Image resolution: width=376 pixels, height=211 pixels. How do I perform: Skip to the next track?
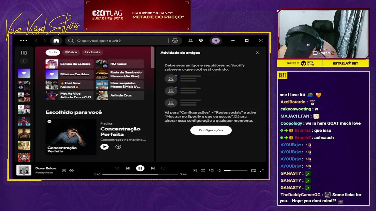click(x=152, y=168)
